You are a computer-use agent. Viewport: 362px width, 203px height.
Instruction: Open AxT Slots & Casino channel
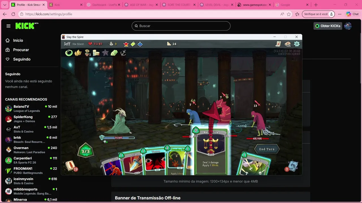click(31, 129)
